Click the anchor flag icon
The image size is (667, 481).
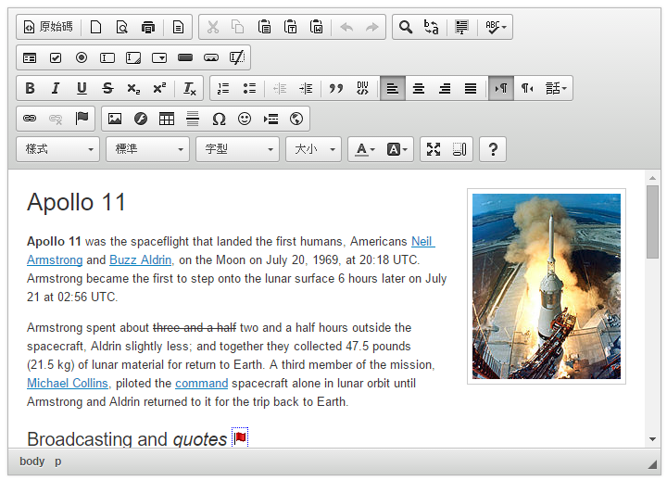point(82,119)
